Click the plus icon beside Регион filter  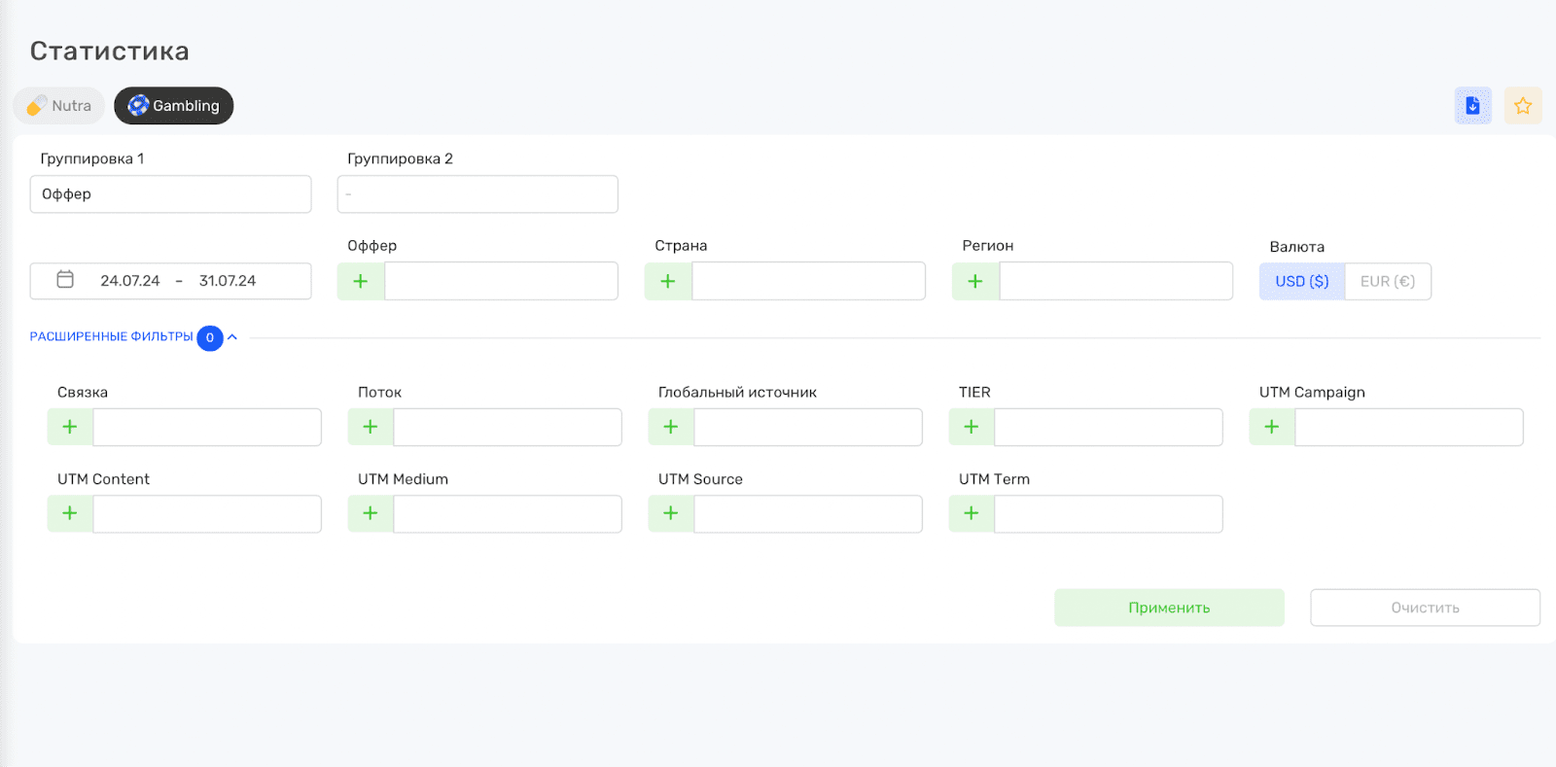pos(975,281)
